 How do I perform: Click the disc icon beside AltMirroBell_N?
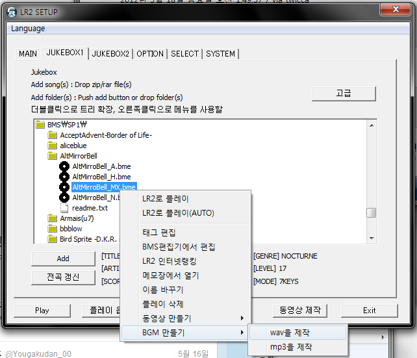64,198
